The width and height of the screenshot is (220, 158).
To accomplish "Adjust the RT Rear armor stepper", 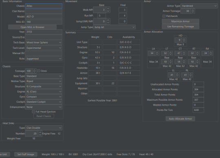I will pyautogui.click(x=198, y=62).
